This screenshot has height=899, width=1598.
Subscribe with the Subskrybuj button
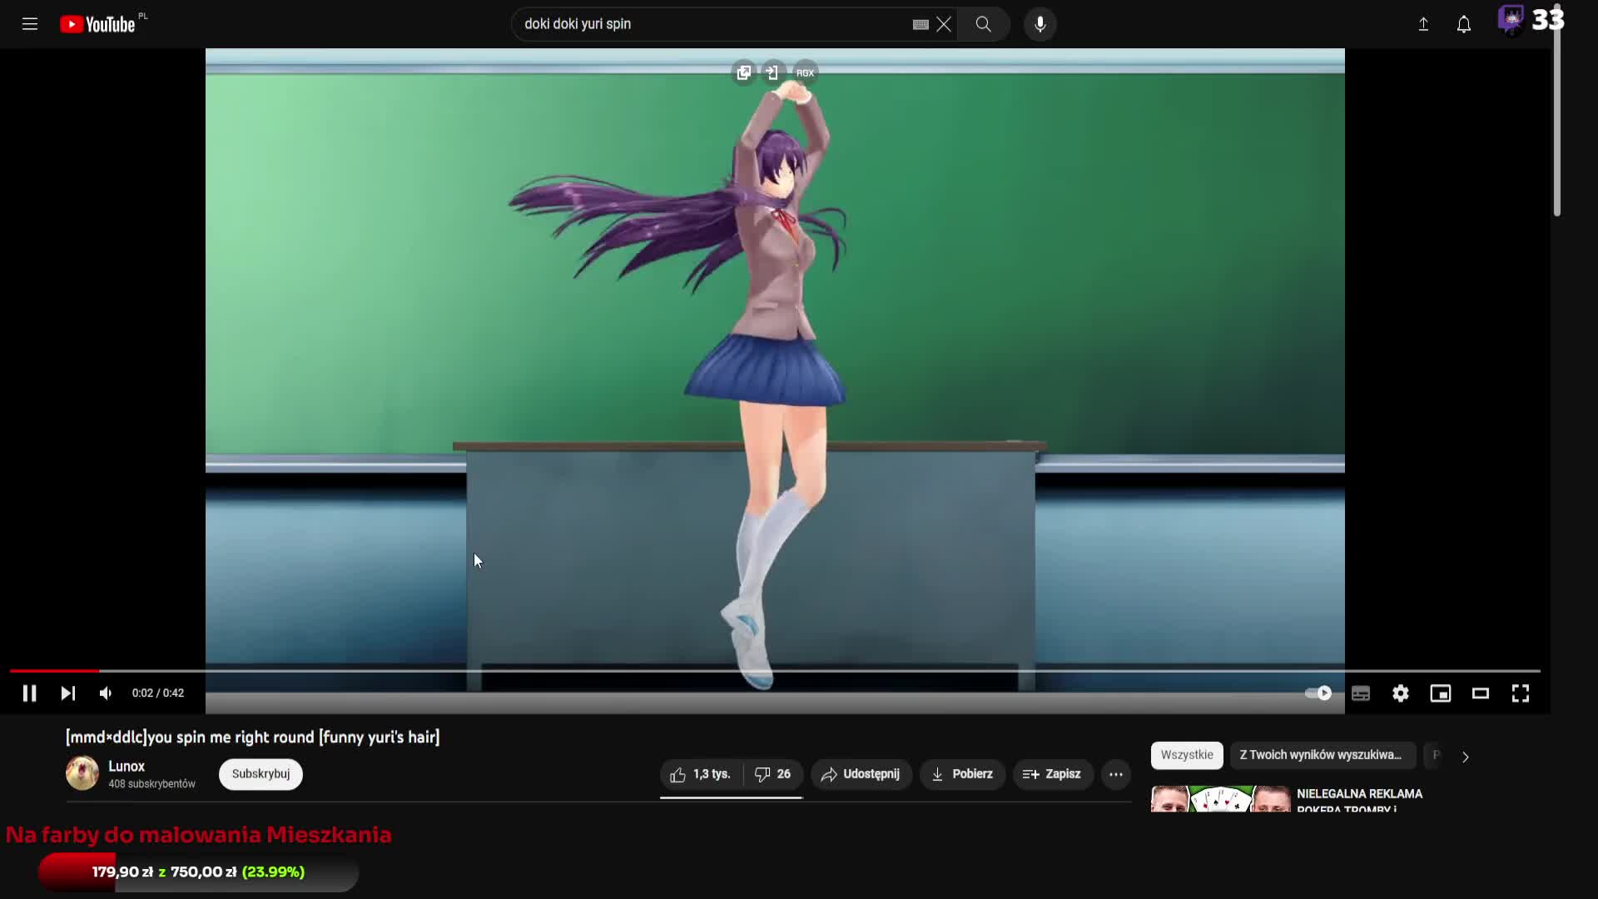click(261, 774)
